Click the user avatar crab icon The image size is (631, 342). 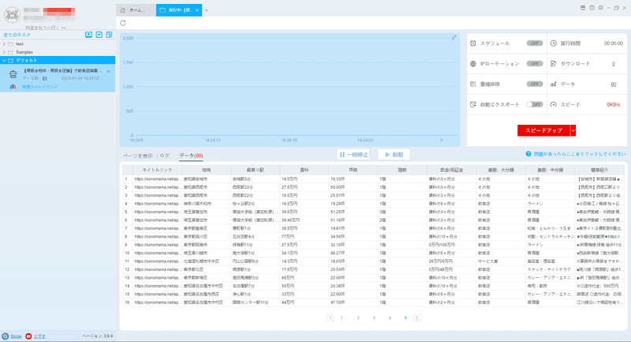[12, 15]
